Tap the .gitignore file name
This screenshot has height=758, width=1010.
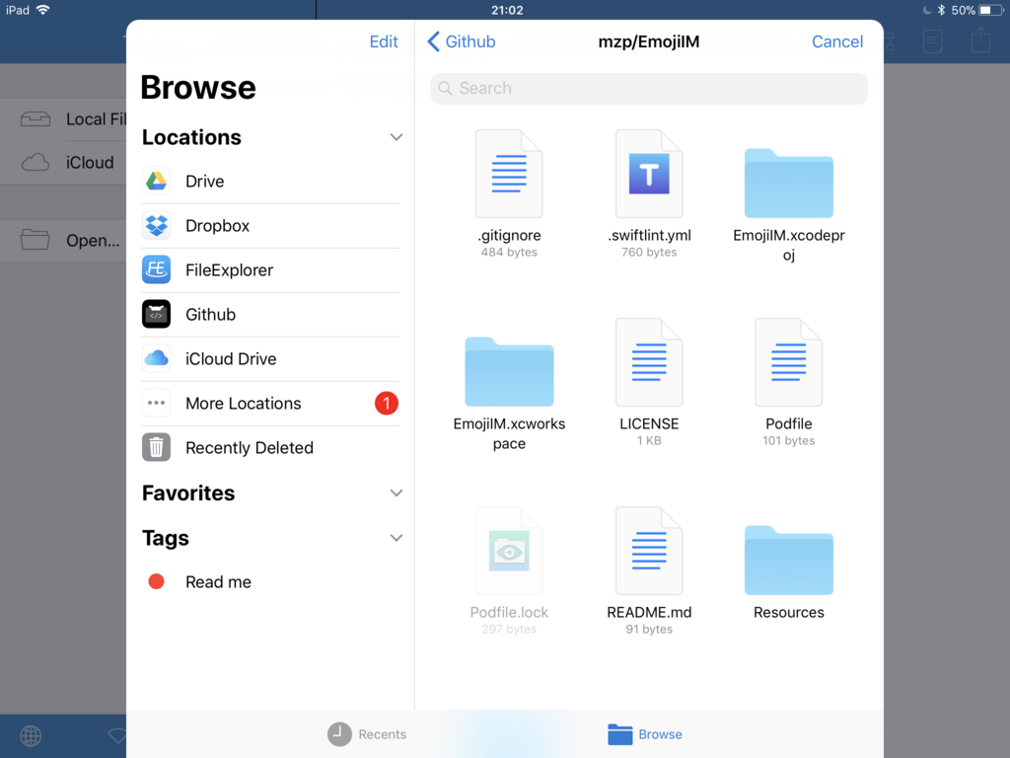[509, 235]
